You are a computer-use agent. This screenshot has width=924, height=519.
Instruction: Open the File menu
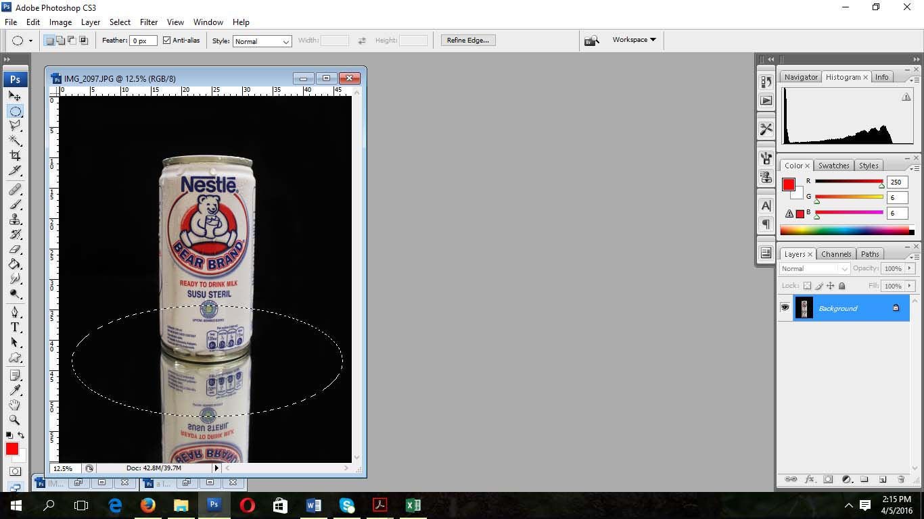tap(11, 22)
